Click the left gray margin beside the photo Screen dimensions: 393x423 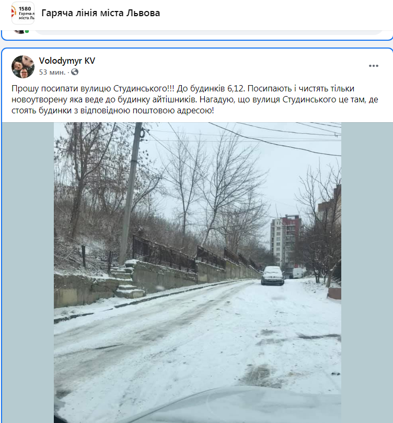pos(28,273)
